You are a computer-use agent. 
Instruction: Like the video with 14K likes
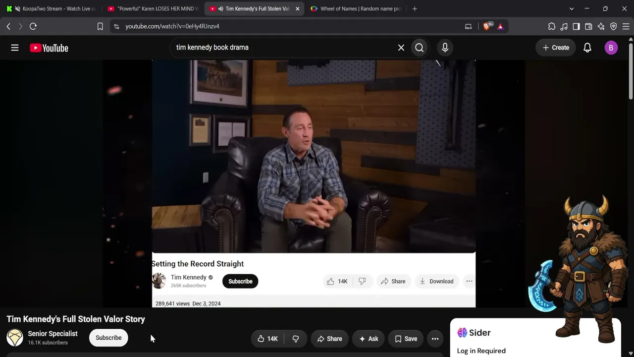point(267,339)
